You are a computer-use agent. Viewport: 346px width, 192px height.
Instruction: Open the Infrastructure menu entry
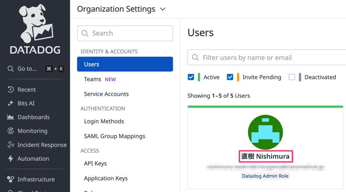(36, 179)
